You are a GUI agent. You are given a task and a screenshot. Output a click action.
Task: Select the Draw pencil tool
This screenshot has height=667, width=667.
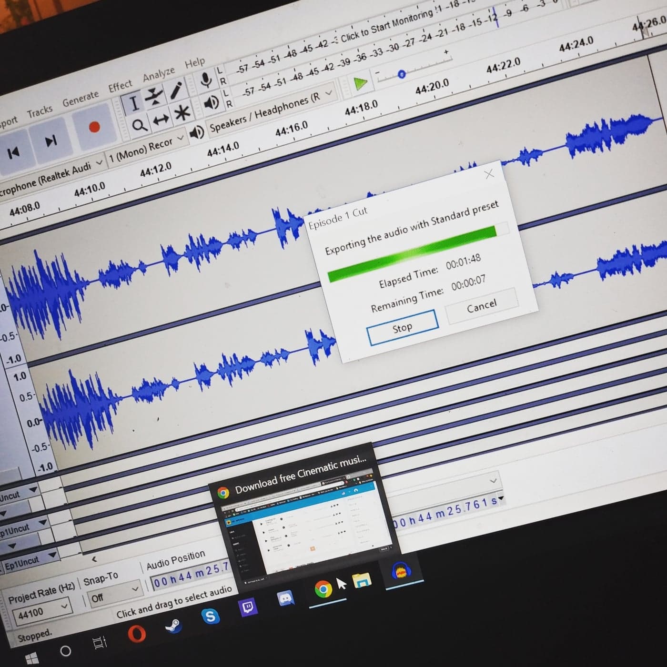click(x=176, y=90)
